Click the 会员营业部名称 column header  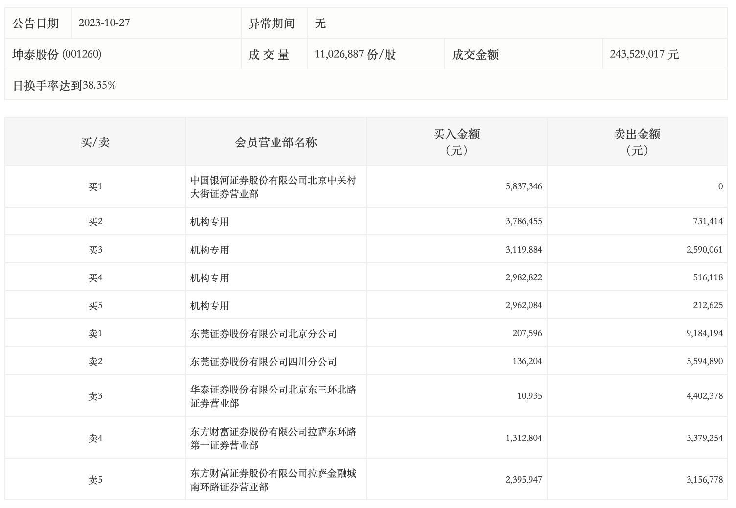276,142
